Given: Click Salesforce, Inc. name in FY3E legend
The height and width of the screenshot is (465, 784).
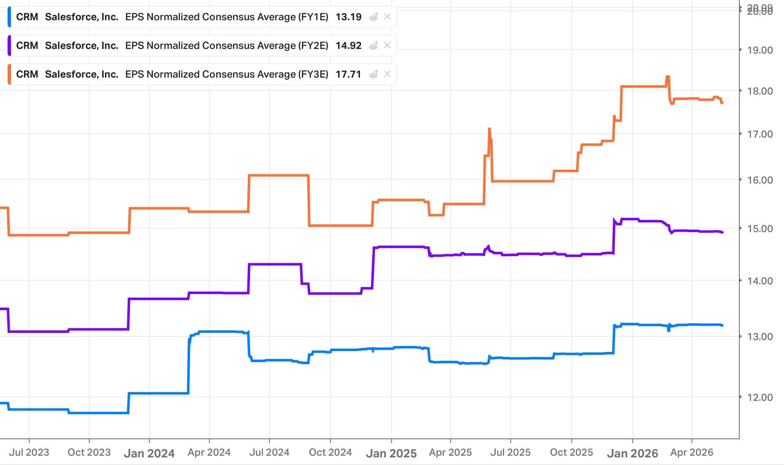Looking at the screenshot, I should (81, 74).
